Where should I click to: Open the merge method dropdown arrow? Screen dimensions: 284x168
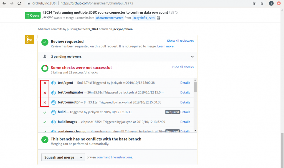81,157
